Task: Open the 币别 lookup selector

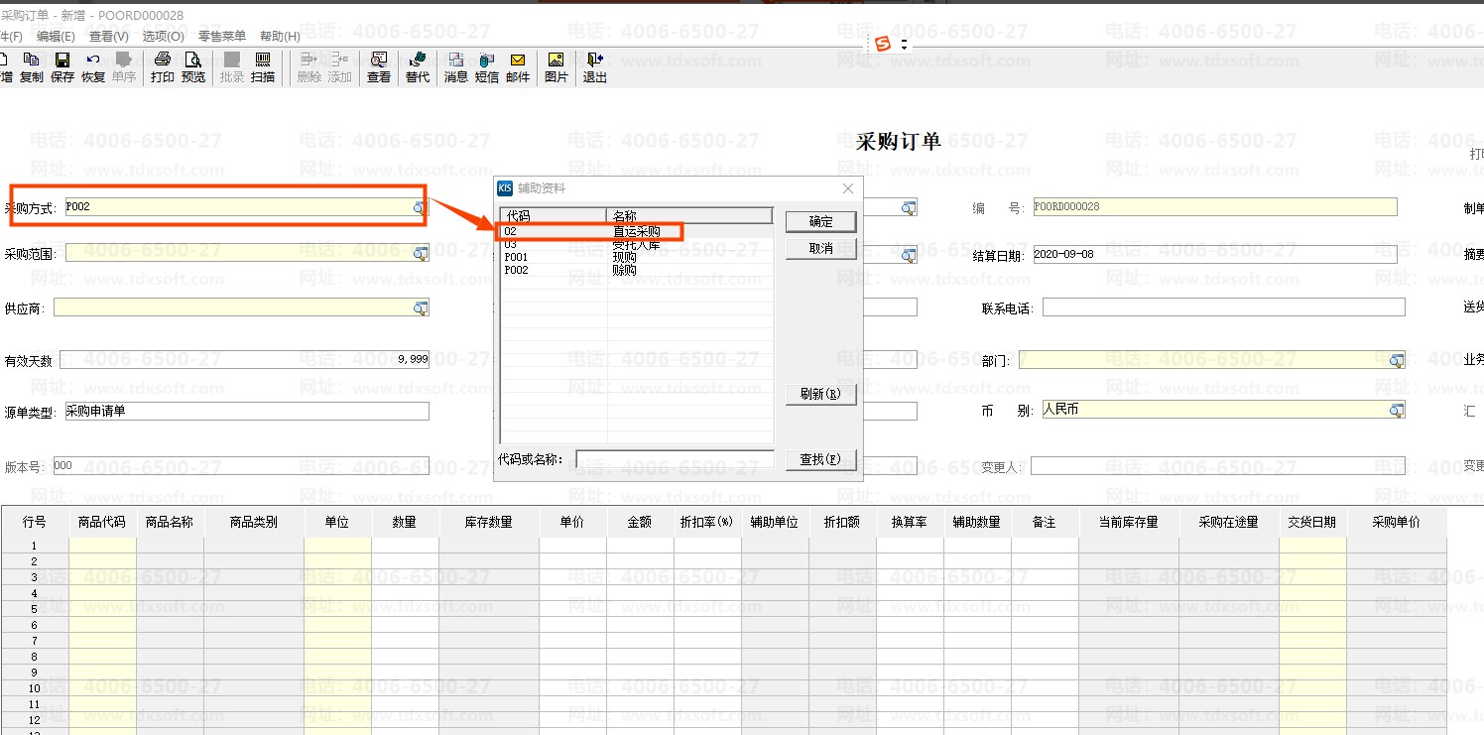Action: [x=1397, y=410]
